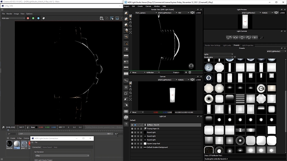Select brush tool in Canvas toolbar

point(130,83)
